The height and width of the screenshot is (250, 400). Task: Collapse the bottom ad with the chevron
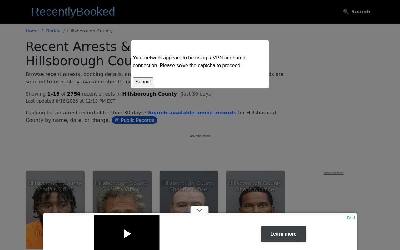(x=200, y=210)
